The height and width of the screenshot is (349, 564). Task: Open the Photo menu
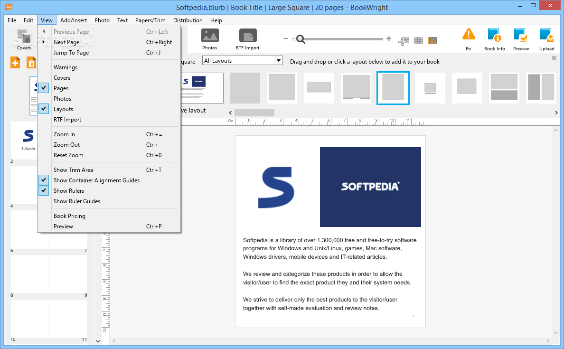(102, 20)
